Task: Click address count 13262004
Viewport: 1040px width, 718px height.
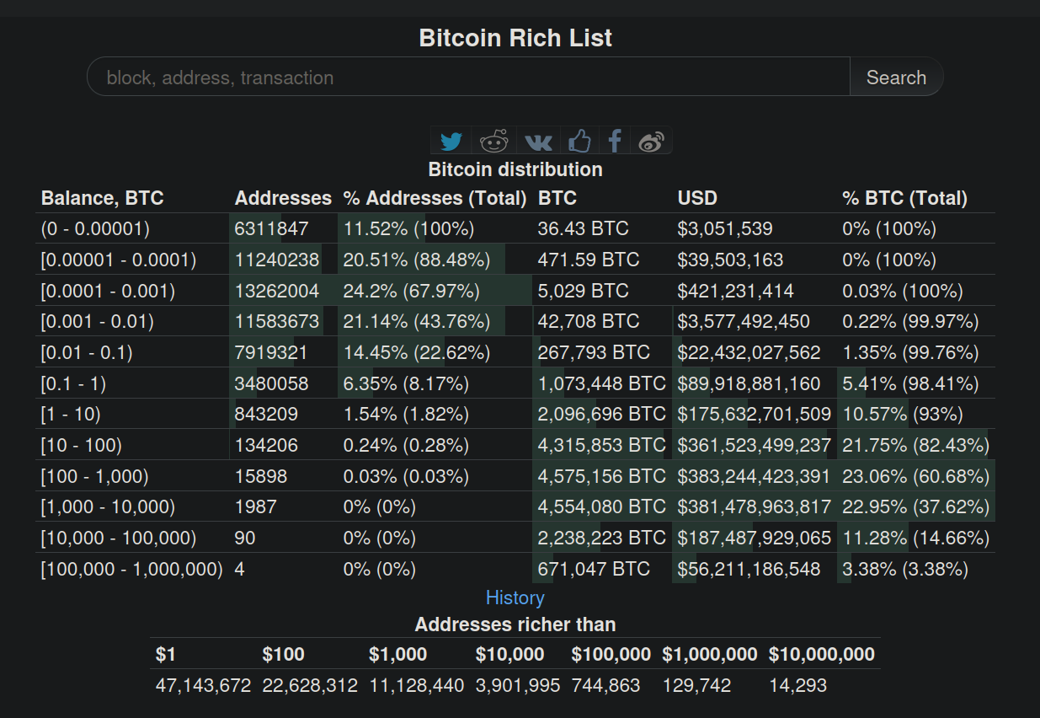Action: (x=277, y=291)
